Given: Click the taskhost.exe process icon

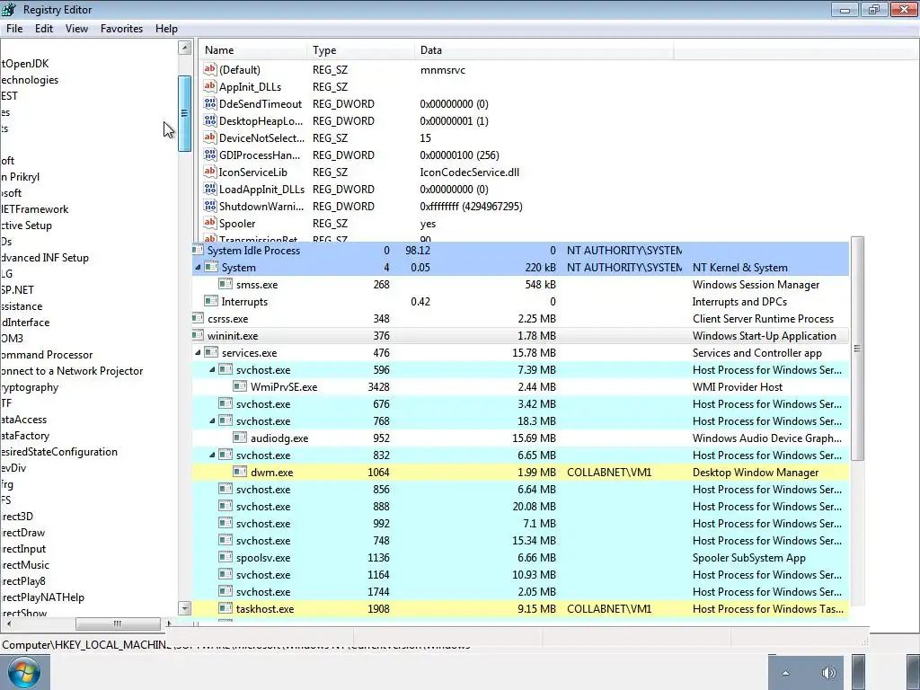Looking at the screenshot, I should coord(226,608).
